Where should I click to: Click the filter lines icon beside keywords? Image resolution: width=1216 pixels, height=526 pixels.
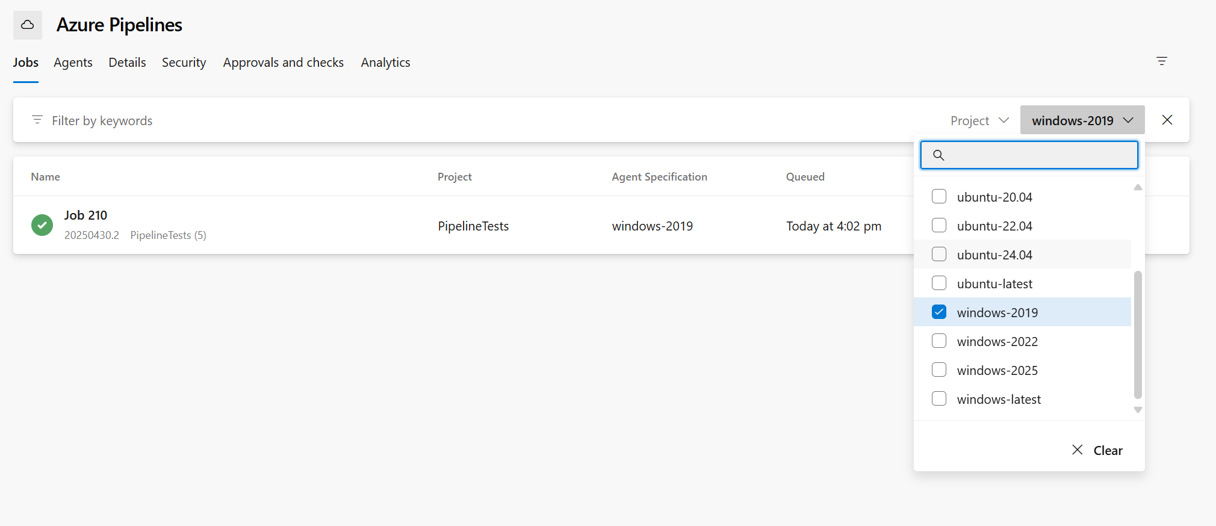click(x=37, y=120)
